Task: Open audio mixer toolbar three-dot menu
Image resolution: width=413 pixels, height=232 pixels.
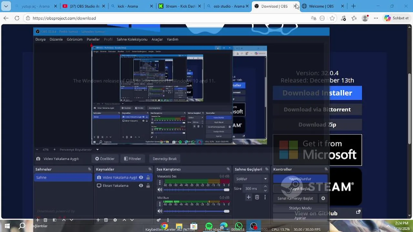Action: click(167, 220)
